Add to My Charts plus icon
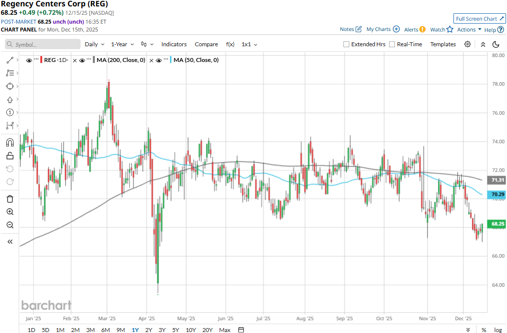Image resolution: width=507 pixels, height=333 pixels. 396,29
